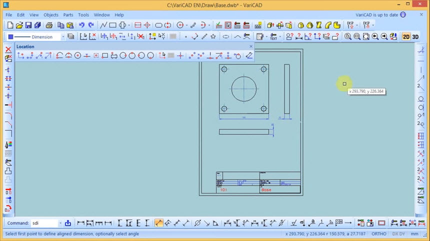The image size is (430, 241).
Task: Open the Objects menu
Action: click(x=50, y=15)
